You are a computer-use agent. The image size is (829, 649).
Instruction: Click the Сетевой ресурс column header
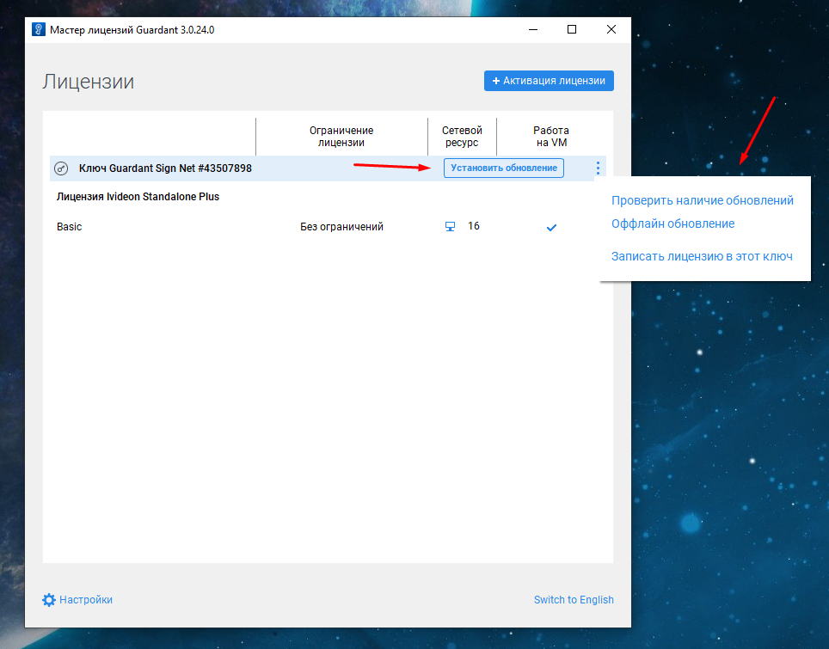pos(462,137)
